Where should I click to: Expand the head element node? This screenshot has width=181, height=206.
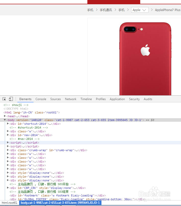[x=5, y=116]
